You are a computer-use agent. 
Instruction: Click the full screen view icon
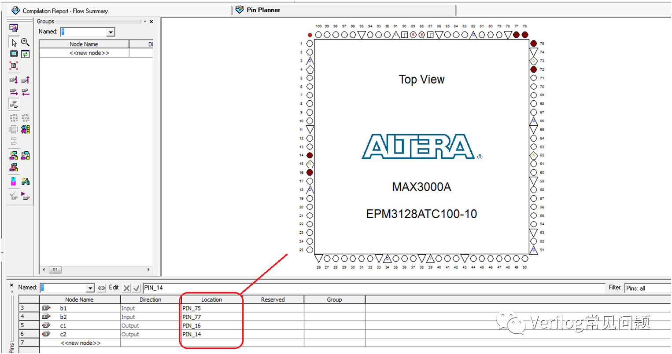tap(14, 54)
